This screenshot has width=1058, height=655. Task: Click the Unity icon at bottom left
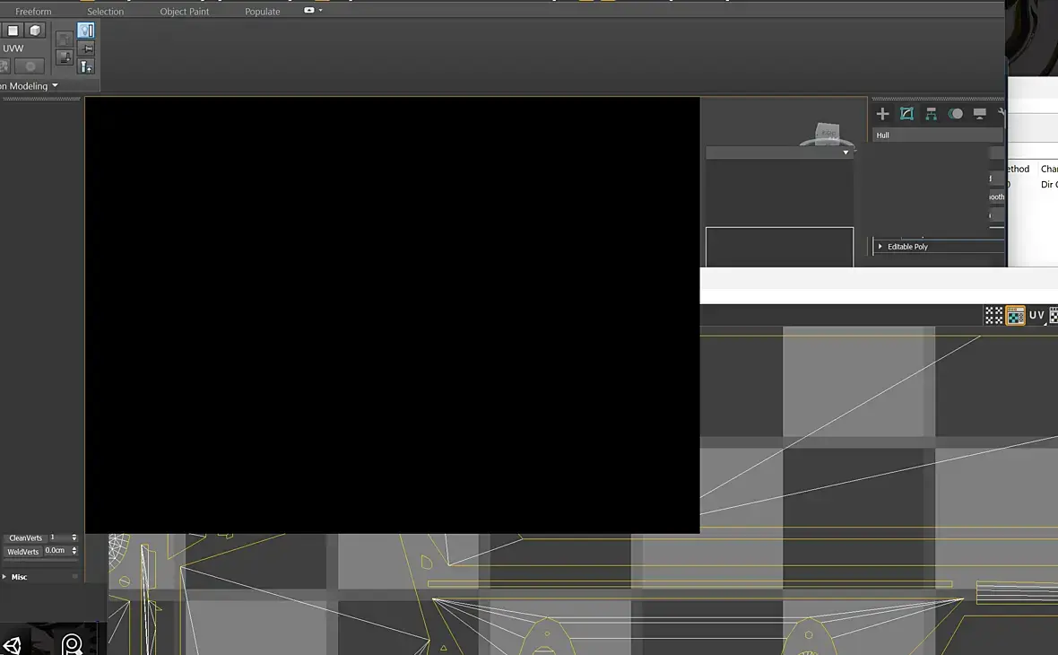pos(13,645)
